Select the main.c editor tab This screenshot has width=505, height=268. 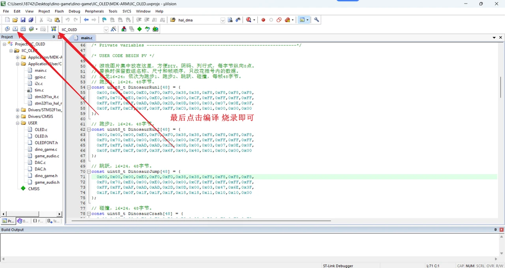pyautogui.click(x=83, y=37)
